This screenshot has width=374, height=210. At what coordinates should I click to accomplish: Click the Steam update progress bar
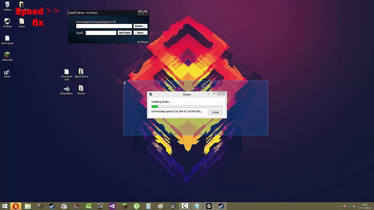(187, 106)
